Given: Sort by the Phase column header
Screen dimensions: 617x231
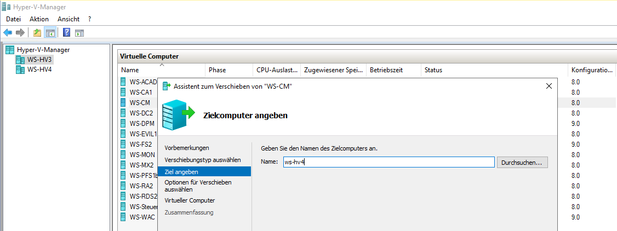Looking at the screenshot, I should (229, 70).
